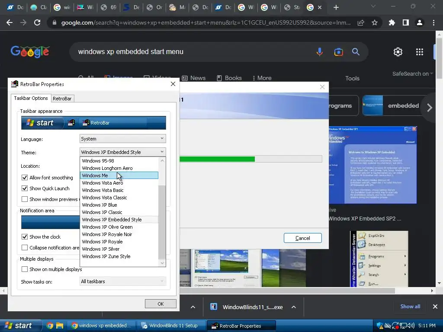
Task: Expand download options chevron for WindowBlinds11 exe
Action: coord(294,307)
